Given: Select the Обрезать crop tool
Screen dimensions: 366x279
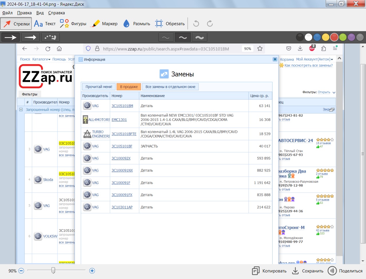Looking at the screenshot, I should 170,24.
